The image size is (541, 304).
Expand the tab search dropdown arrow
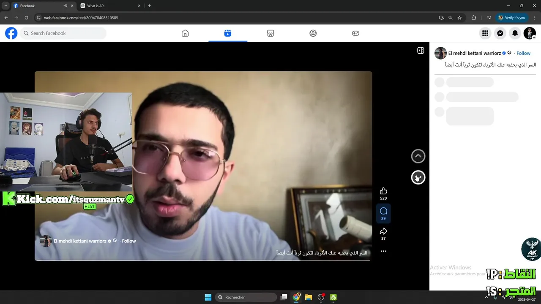(x=5, y=6)
